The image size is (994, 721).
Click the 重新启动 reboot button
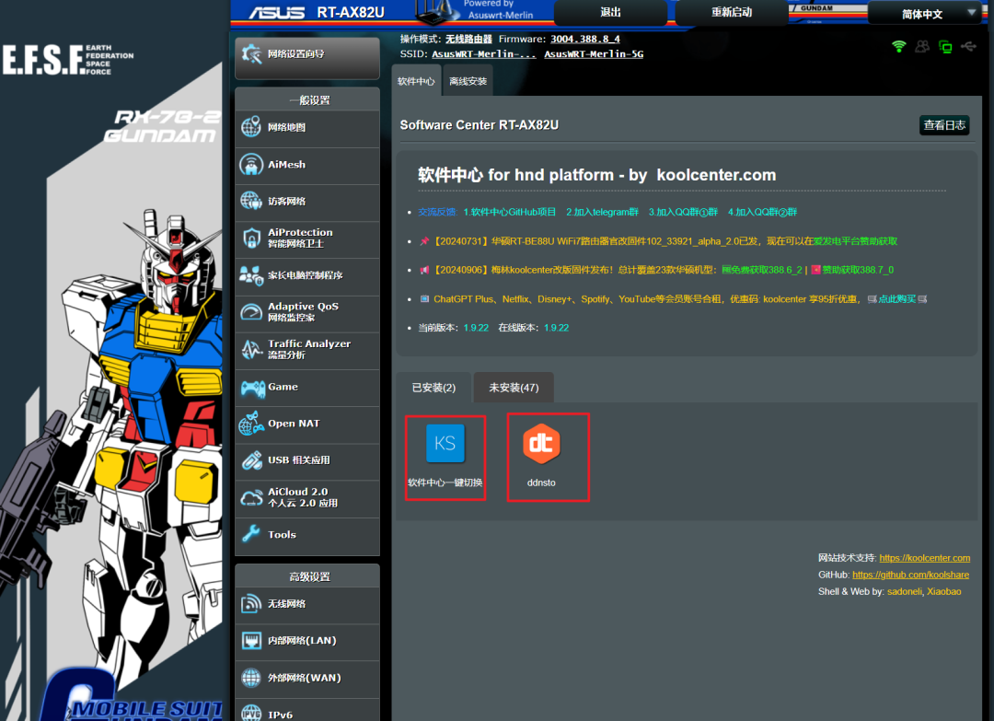click(732, 12)
